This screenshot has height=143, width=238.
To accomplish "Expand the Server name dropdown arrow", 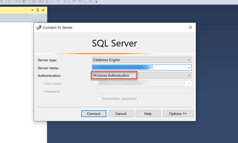I will [189, 68].
